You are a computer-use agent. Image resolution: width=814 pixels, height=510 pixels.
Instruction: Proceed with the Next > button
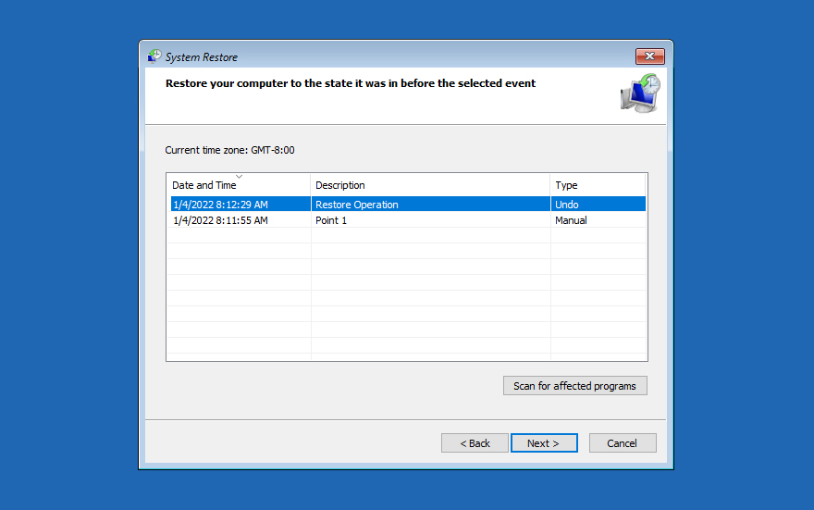[544, 443]
